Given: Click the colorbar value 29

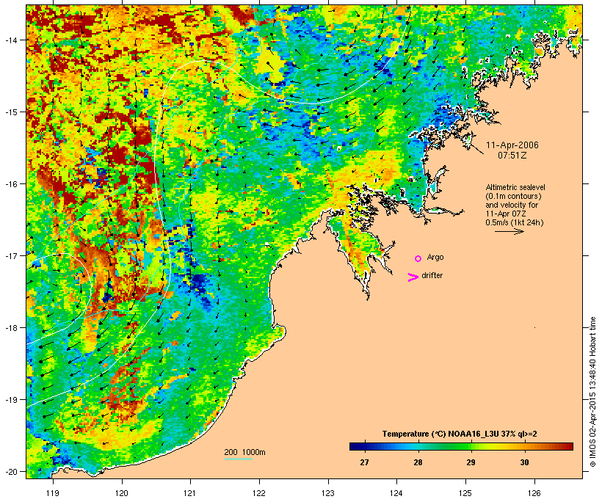Looking at the screenshot, I should (x=471, y=462).
